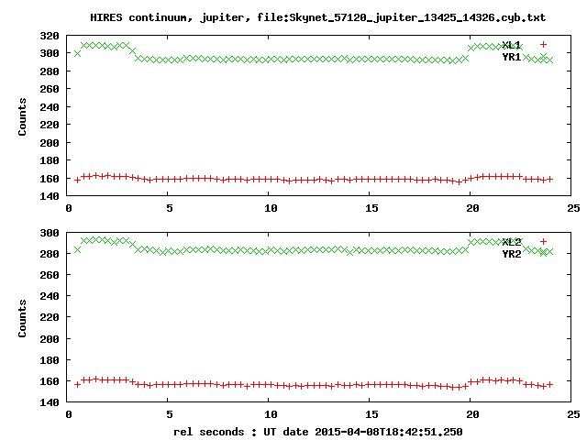Click the 220 y-axis tick on lower plot
The height and width of the screenshot is (440, 587).
pos(50,317)
